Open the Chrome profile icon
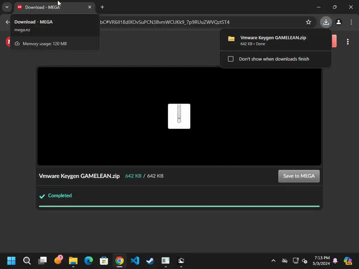The width and height of the screenshot is (359, 269). coord(339,22)
